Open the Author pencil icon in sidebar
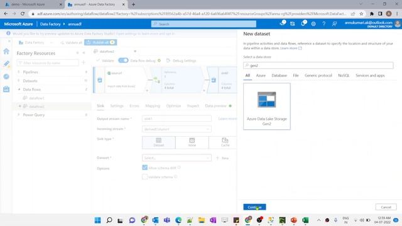This screenshot has height=226, width=402. point(6,64)
